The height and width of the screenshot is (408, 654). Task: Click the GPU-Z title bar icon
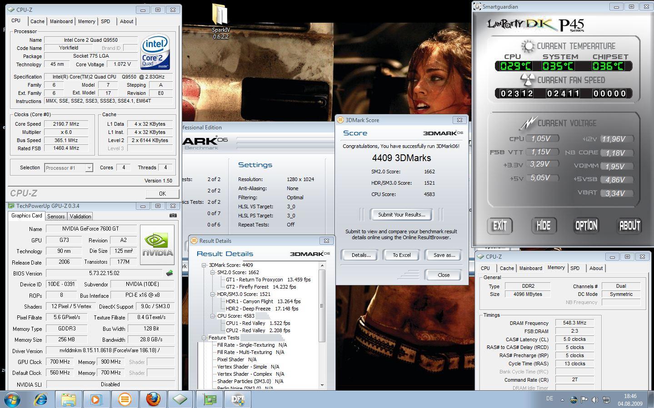(x=12, y=206)
